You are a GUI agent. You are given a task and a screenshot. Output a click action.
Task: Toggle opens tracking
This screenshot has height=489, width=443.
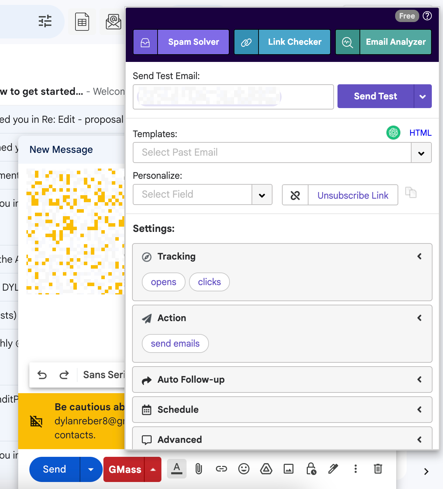pos(164,282)
